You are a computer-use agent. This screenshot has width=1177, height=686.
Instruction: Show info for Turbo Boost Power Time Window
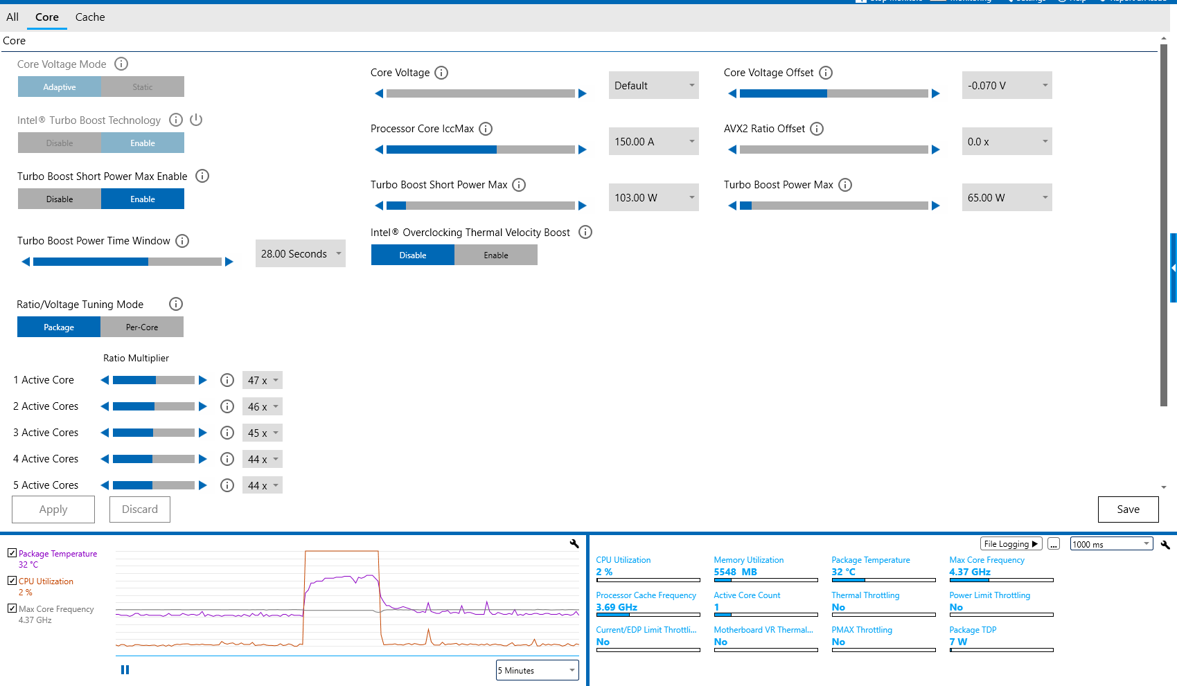coord(182,241)
